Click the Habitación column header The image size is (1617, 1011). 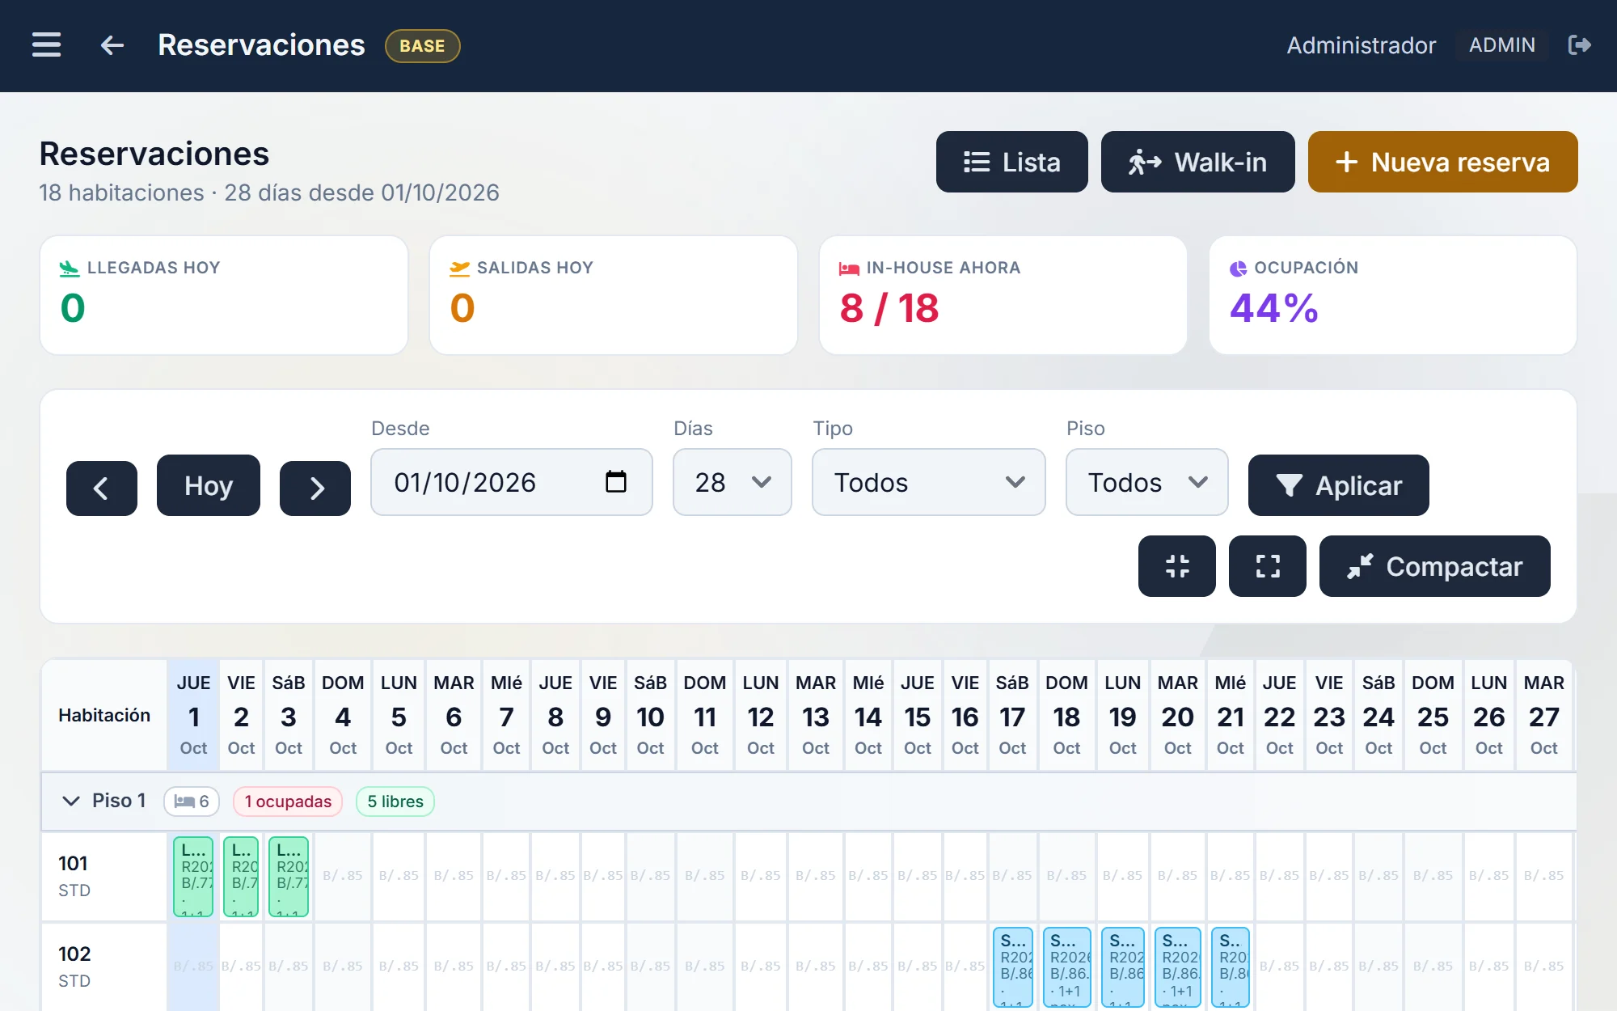104,715
